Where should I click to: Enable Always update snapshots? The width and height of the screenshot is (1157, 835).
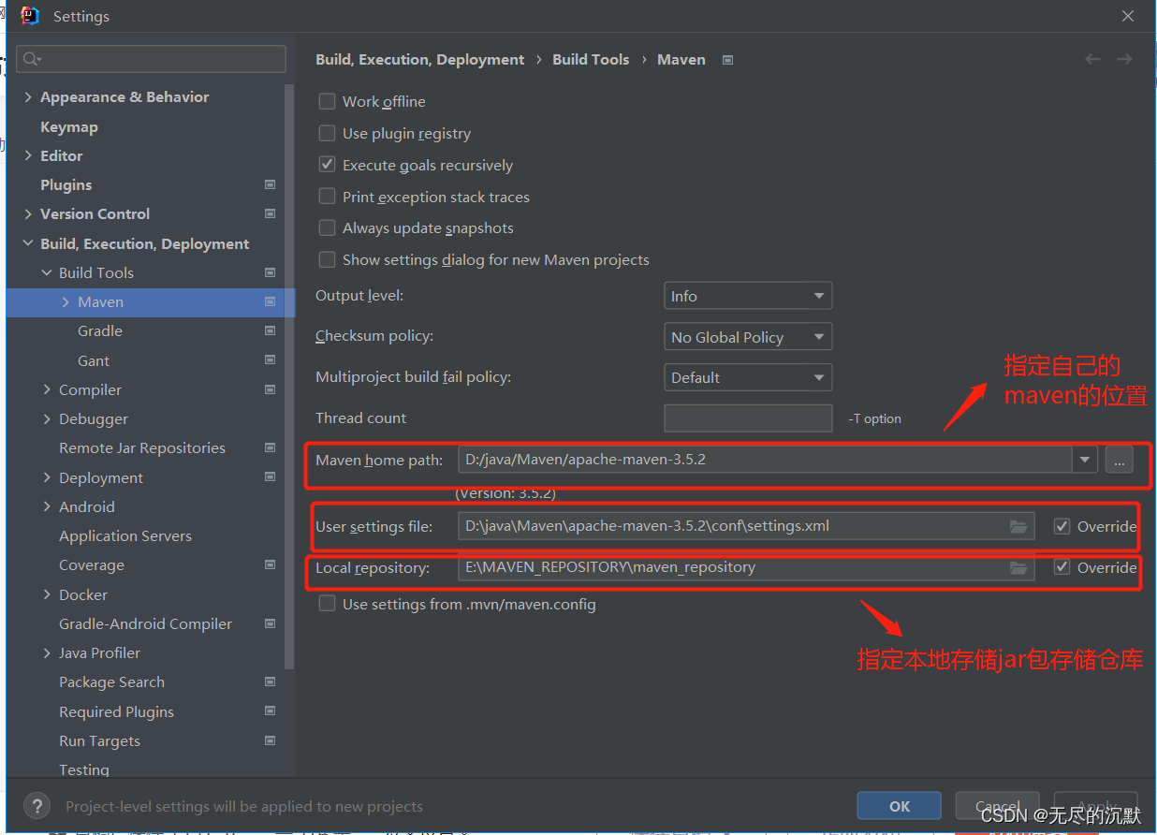pos(327,227)
